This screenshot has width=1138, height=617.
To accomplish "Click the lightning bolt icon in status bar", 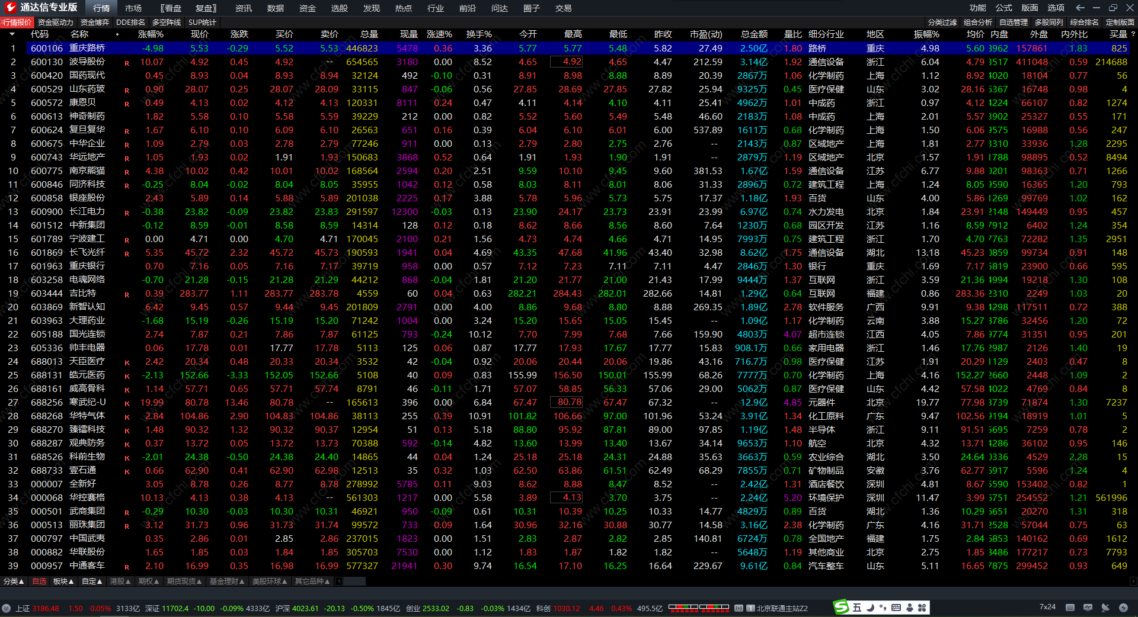I will tap(1123, 608).
